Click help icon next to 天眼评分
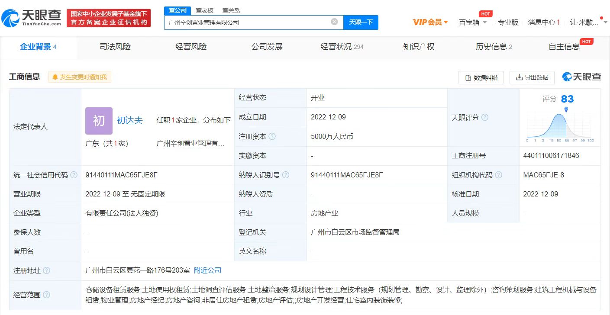610x315 pixels. (x=485, y=118)
